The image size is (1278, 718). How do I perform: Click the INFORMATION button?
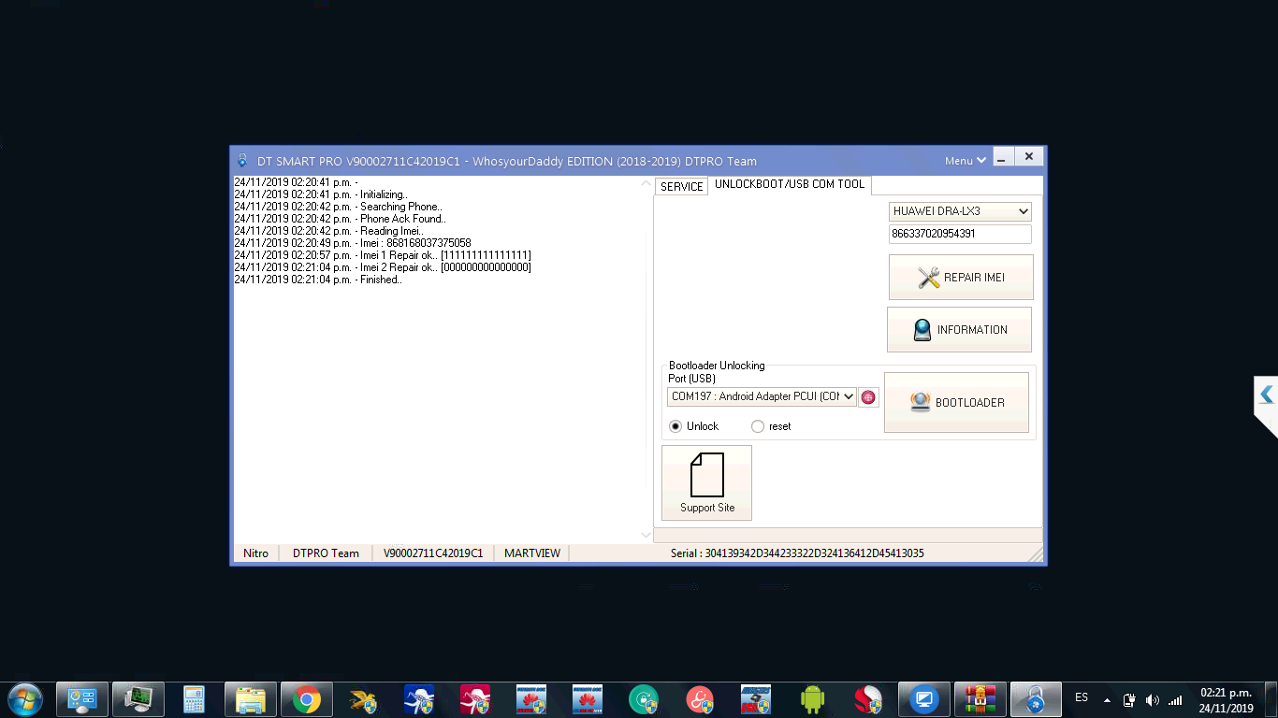click(959, 330)
